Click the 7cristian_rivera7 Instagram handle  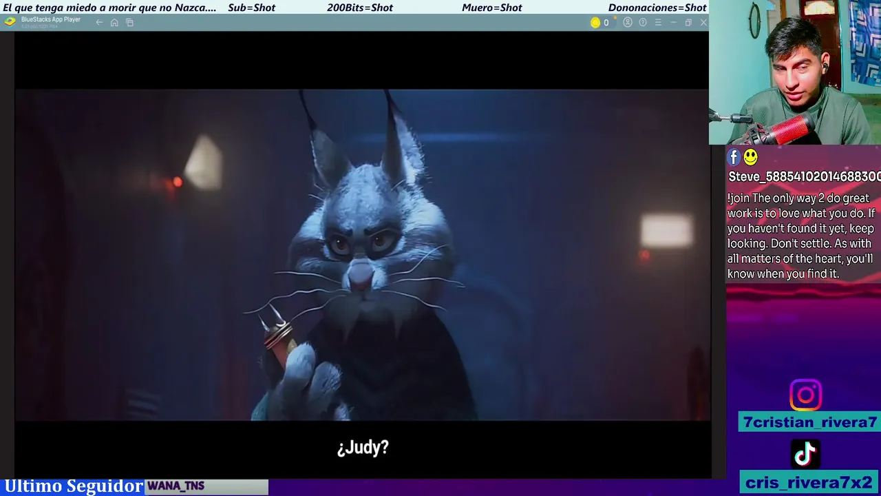[809, 422]
